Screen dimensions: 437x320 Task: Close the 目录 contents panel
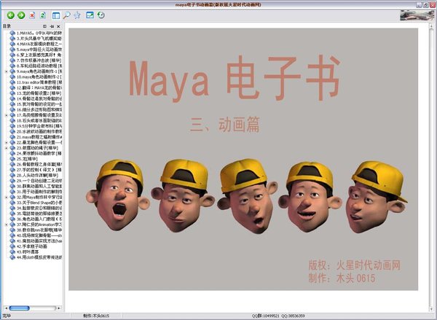(58, 26)
